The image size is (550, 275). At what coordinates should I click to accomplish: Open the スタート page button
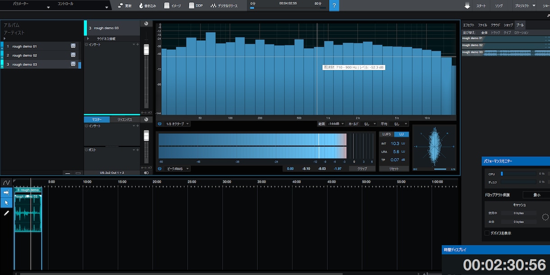point(481,6)
